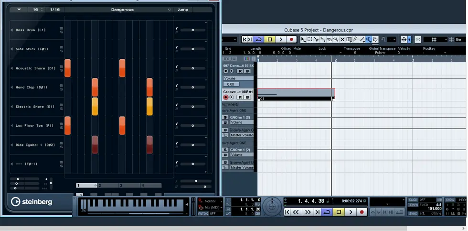Open the Grid Type 'Bar' dropdown

[x=460, y=39]
